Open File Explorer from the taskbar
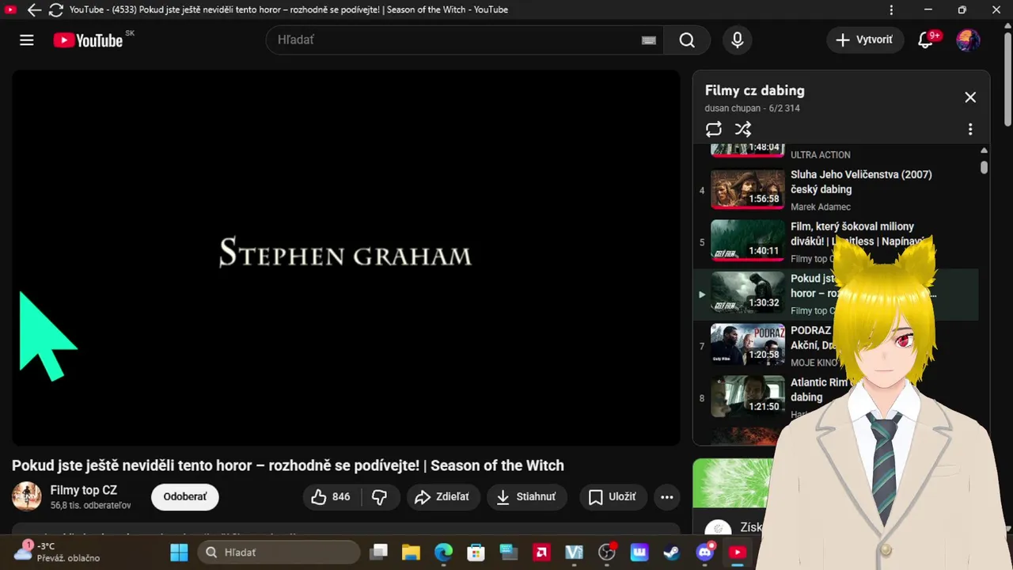The width and height of the screenshot is (1013, 570). 410,552
